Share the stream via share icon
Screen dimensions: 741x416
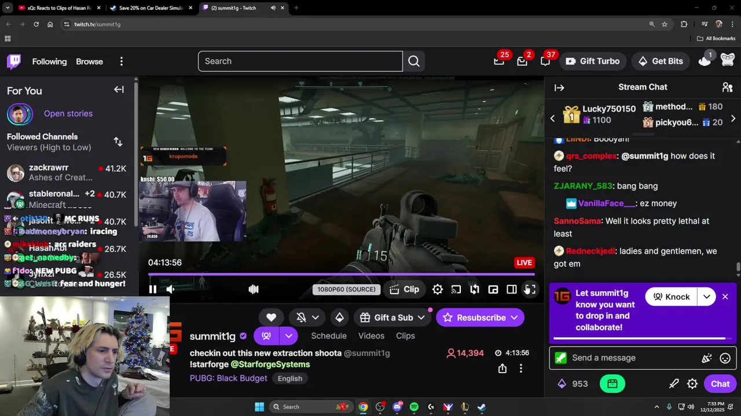(502, 368)
